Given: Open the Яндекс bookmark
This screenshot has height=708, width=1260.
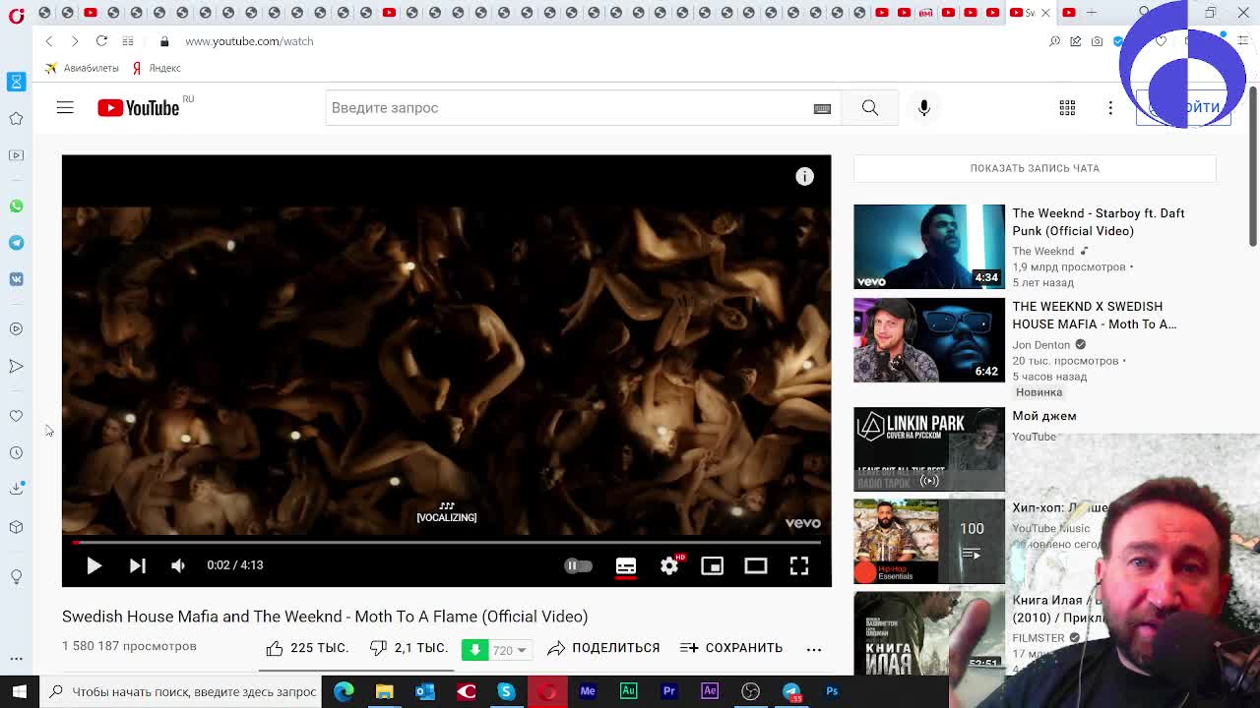Looking at the screenshot, I should 157,68.
